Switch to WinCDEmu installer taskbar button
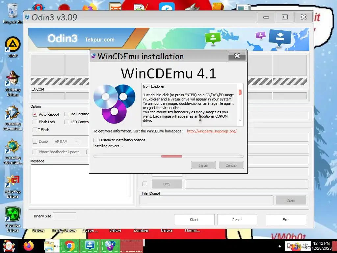The height and width of the screenshot is (253, 337). pyautogui.click(x=110, y=246)
